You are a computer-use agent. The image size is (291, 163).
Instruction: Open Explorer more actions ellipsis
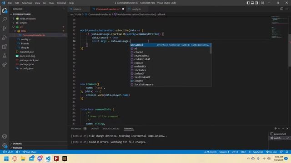click(63, 9)
